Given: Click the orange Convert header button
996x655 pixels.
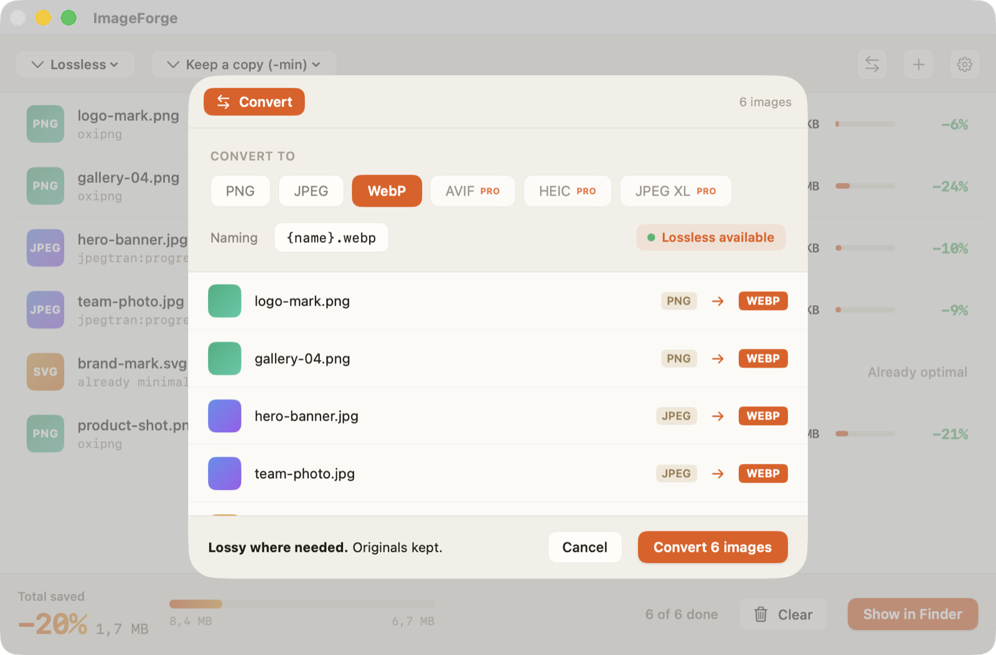Looking at the screenshot, I should click(x=254, y=101).
